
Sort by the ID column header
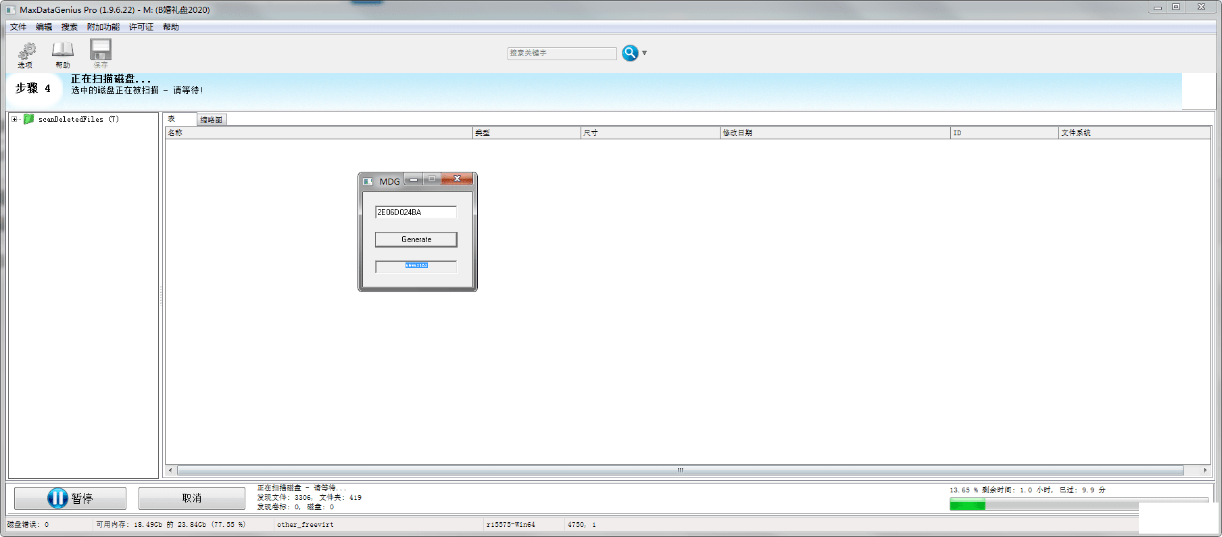(x=1004, y=133)
